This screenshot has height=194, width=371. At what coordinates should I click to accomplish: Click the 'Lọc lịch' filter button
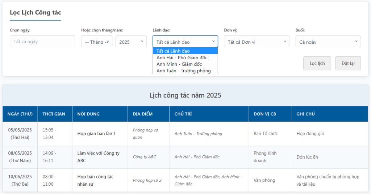coord(317,63)
